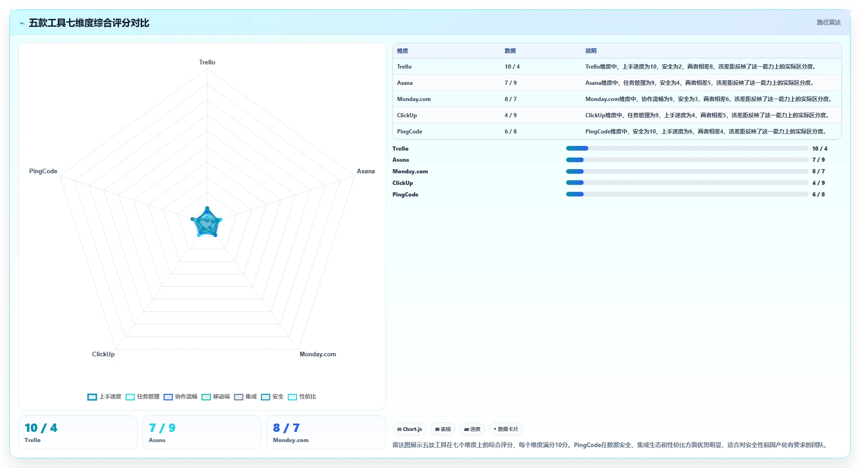Image resolution: width=860 pixels, height=468 pixels.
Task: Select the PingCode name cell in the table
Action: [447, 132]
